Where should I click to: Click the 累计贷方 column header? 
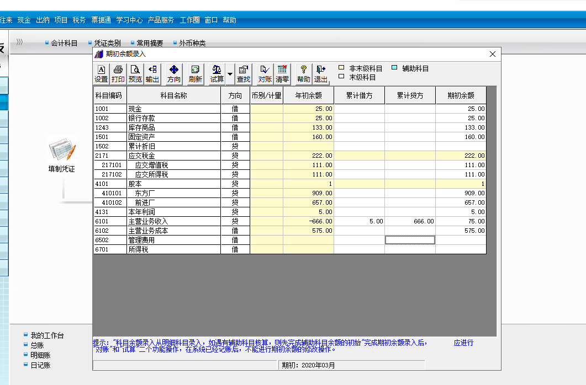410,95
